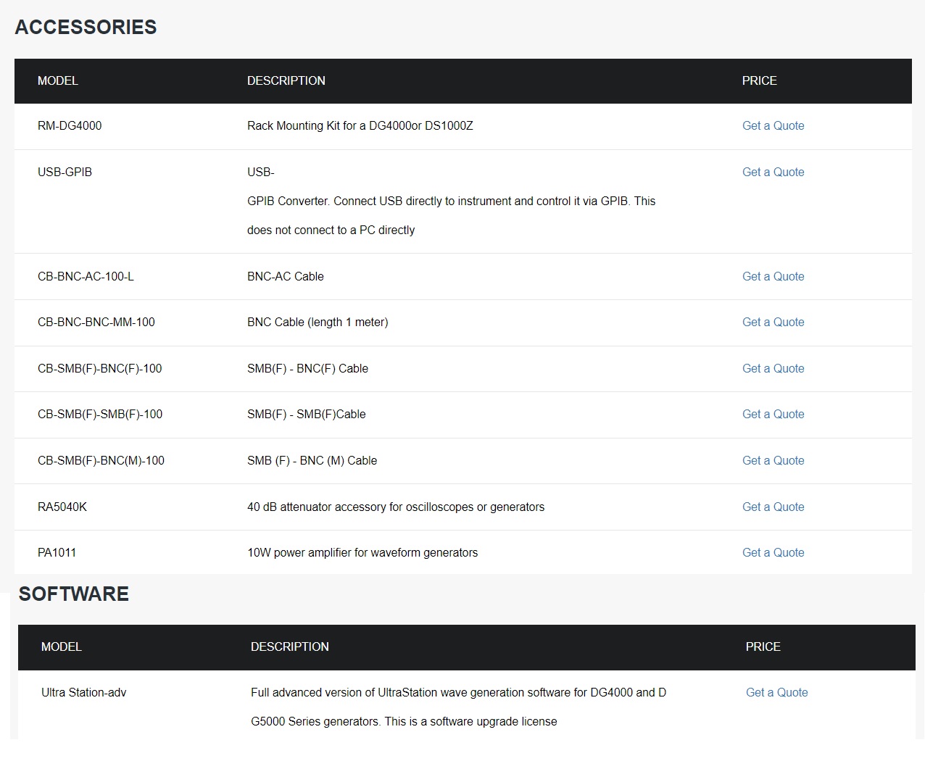Open Get a Quote for USB-GPIB

773,172
